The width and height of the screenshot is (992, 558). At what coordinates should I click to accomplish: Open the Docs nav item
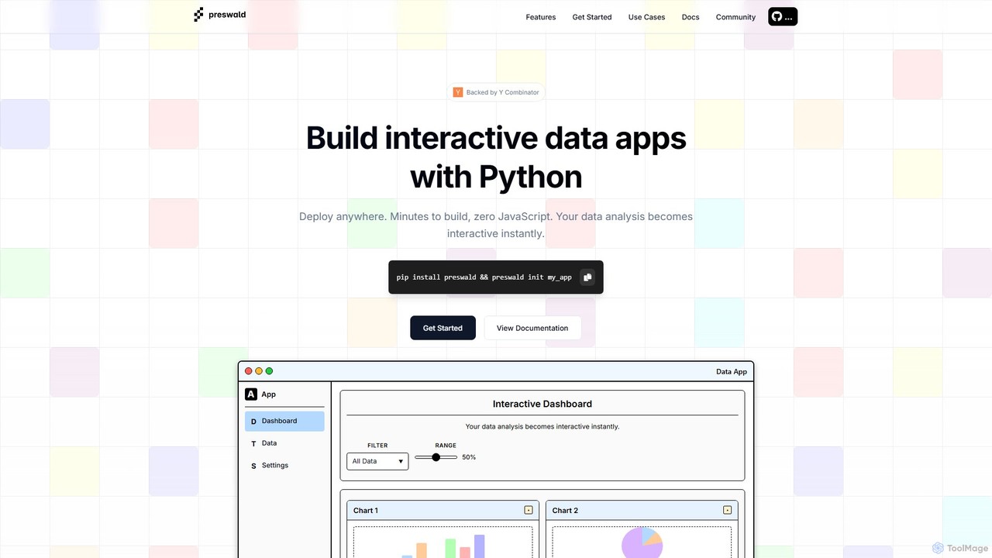pos(691,17)
